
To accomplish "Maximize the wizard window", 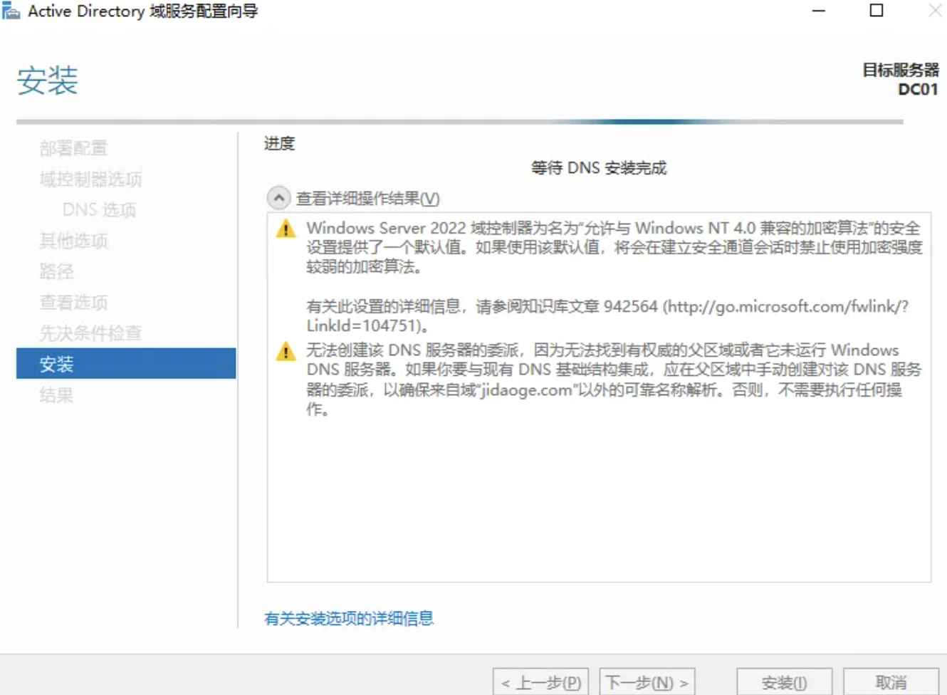I will tap(877, 11).
